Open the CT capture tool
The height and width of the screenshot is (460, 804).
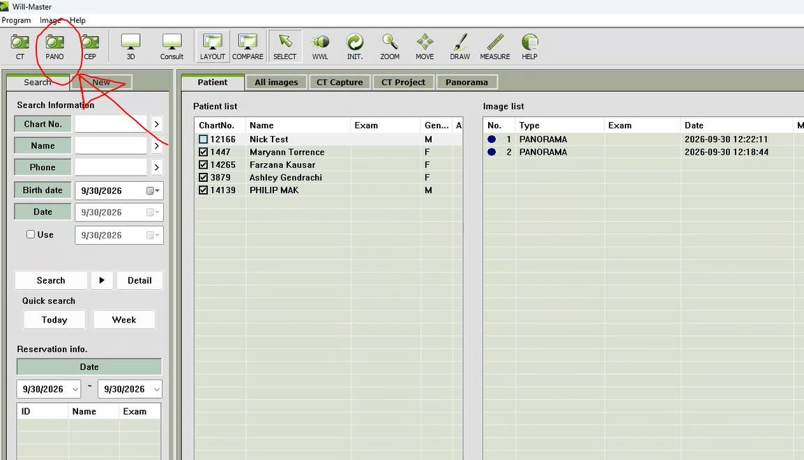point(20,47)
